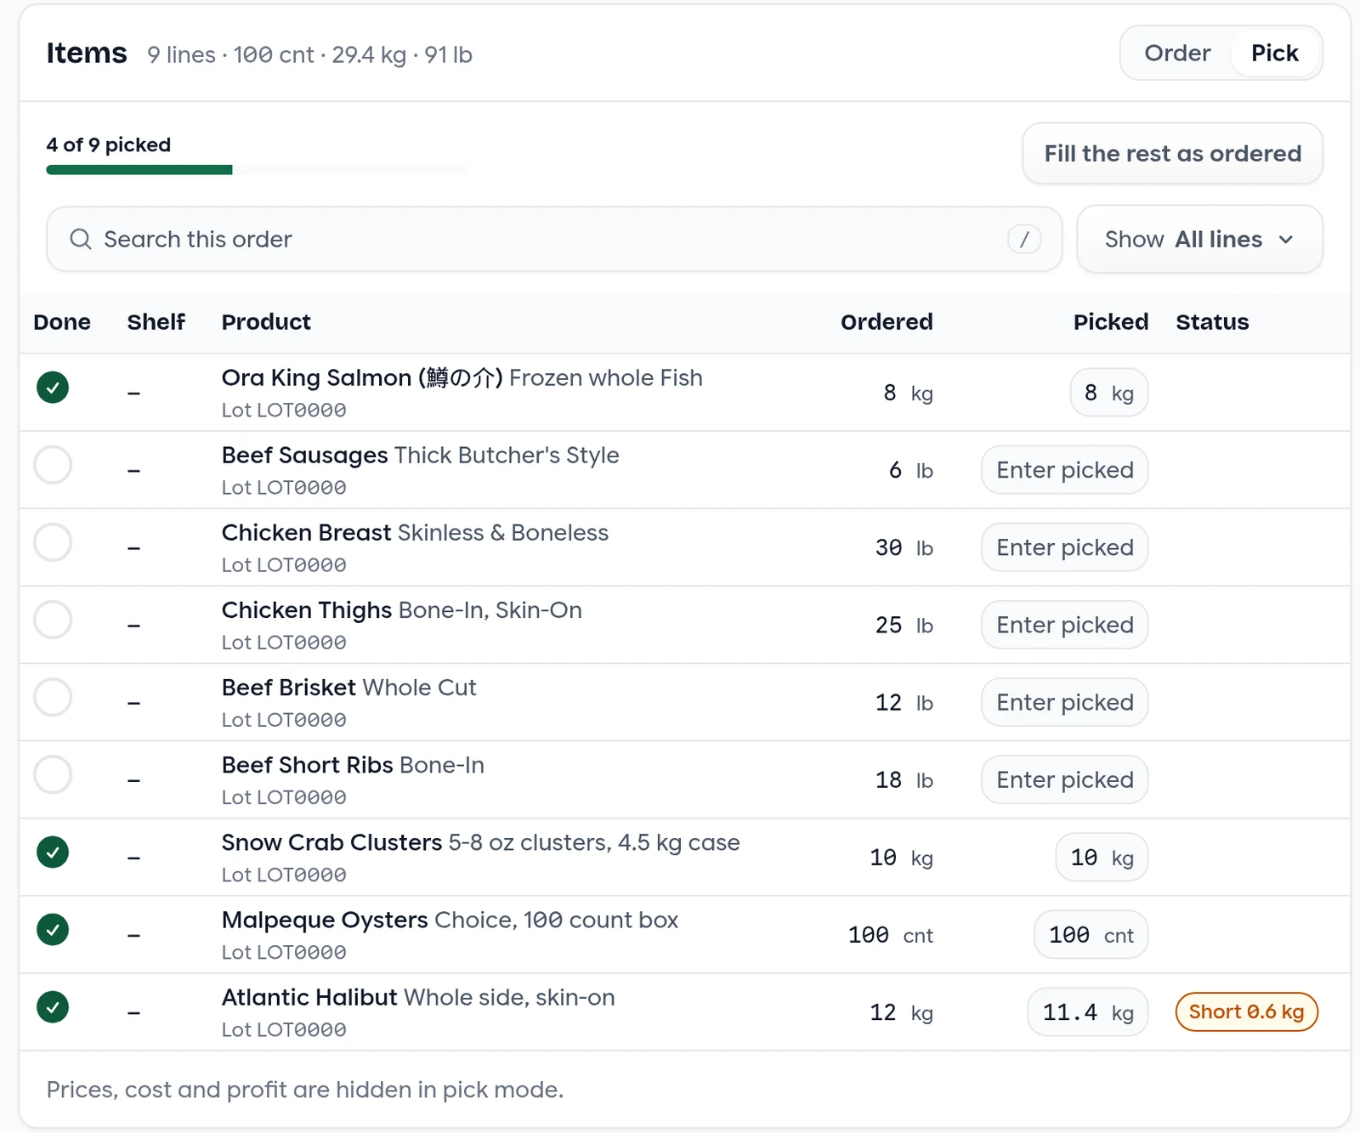Select the Snow Crab Clusters product name

[331, 842]
